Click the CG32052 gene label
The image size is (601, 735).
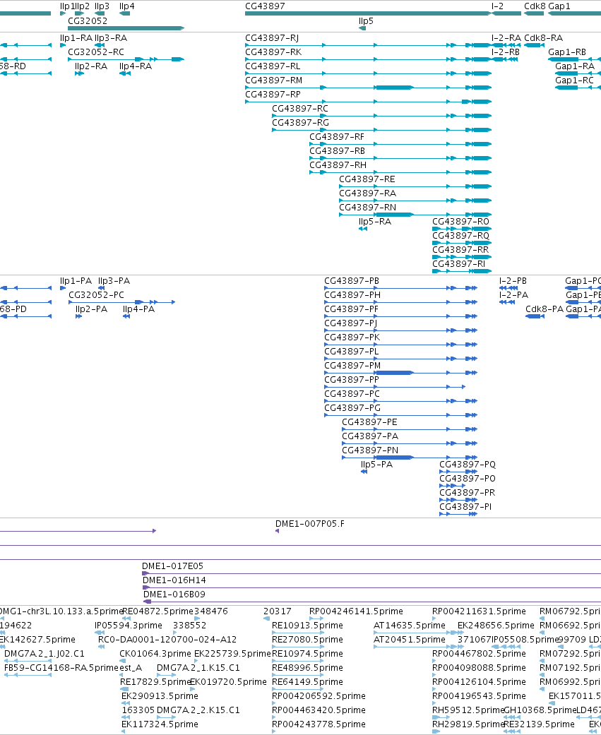point(88,21)
